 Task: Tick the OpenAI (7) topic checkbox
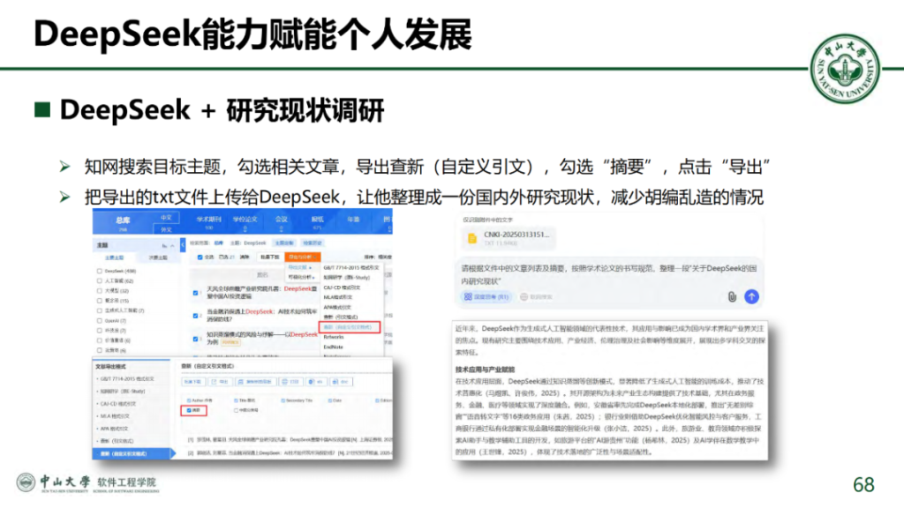click(99, 321)
